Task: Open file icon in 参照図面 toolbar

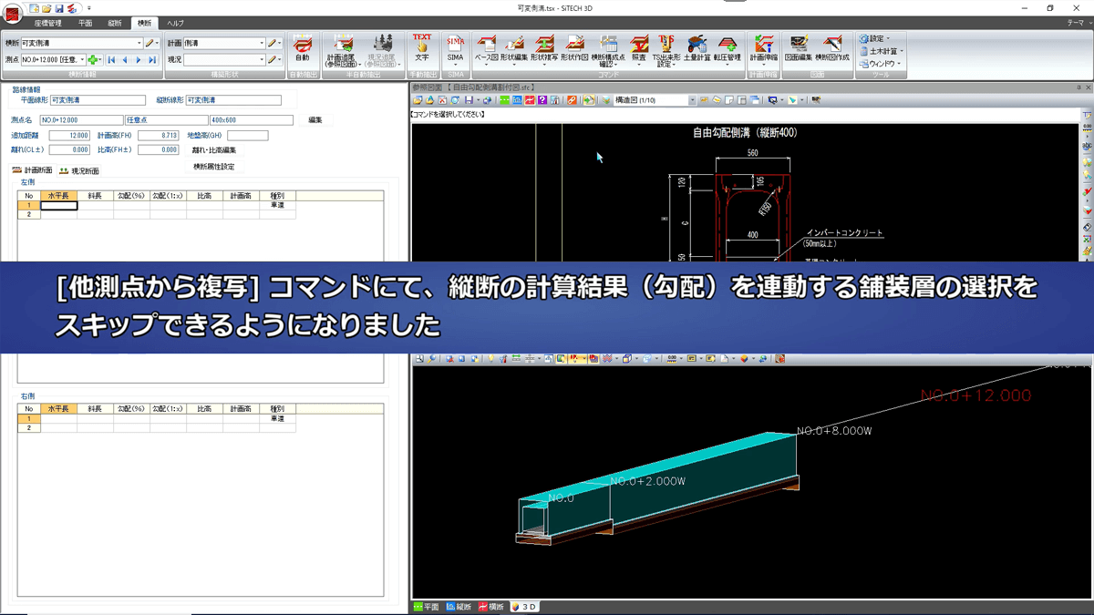Action: (418, 100)
